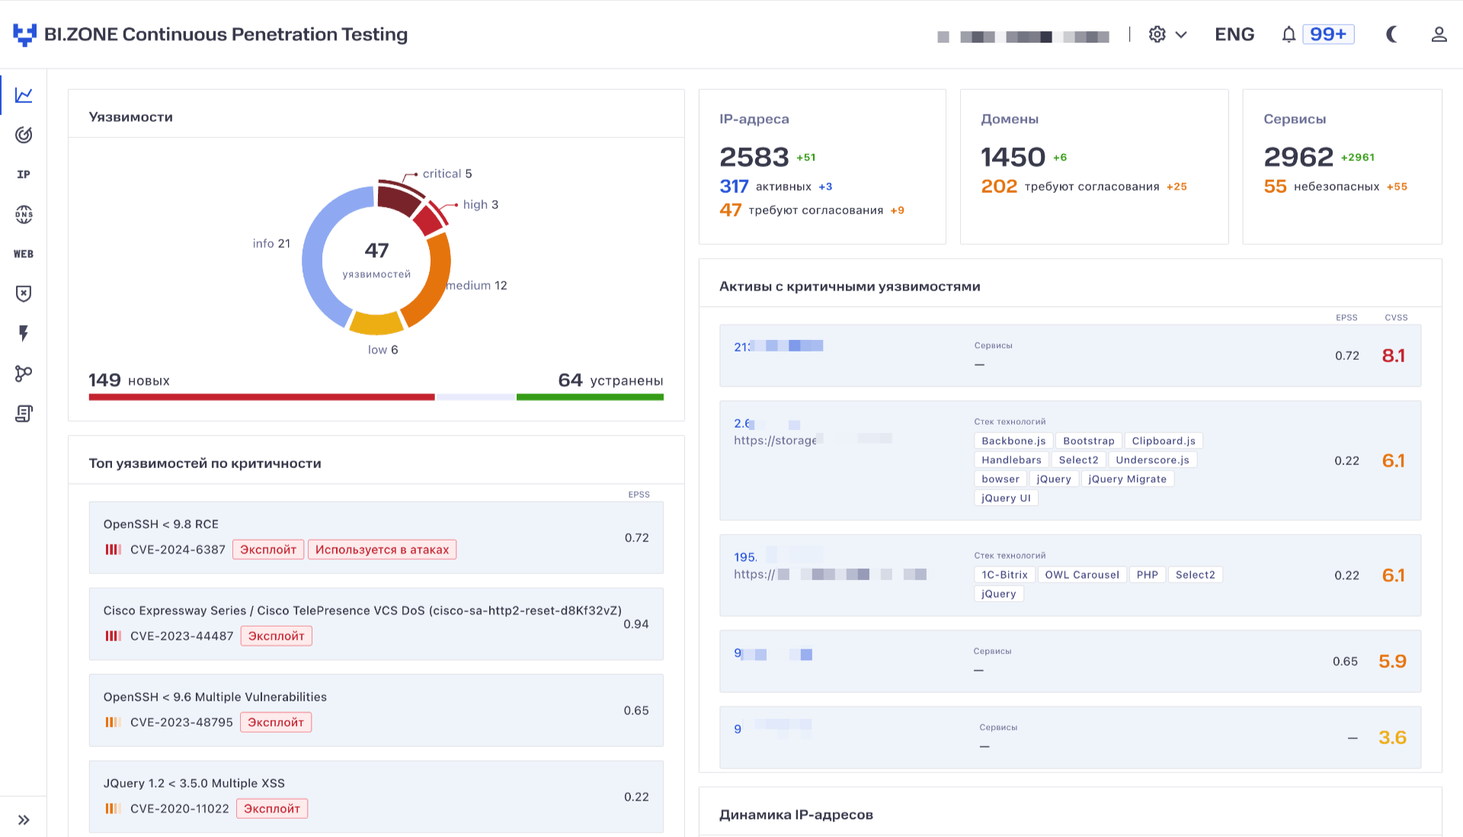Switch interface language via ENG selector

[1234, 34]
